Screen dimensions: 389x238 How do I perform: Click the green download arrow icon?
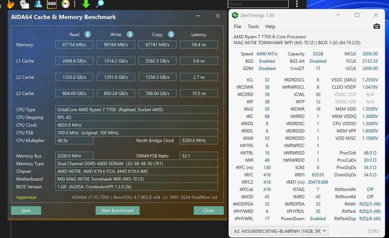86,4
